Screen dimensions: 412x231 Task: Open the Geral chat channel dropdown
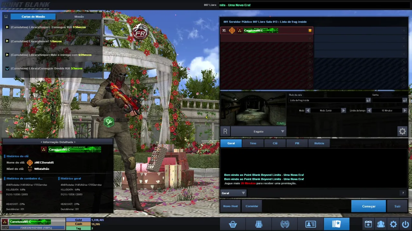233,193
